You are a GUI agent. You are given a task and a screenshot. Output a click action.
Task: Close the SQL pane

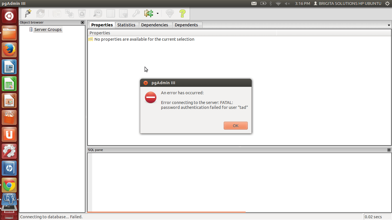click(389, 150)
